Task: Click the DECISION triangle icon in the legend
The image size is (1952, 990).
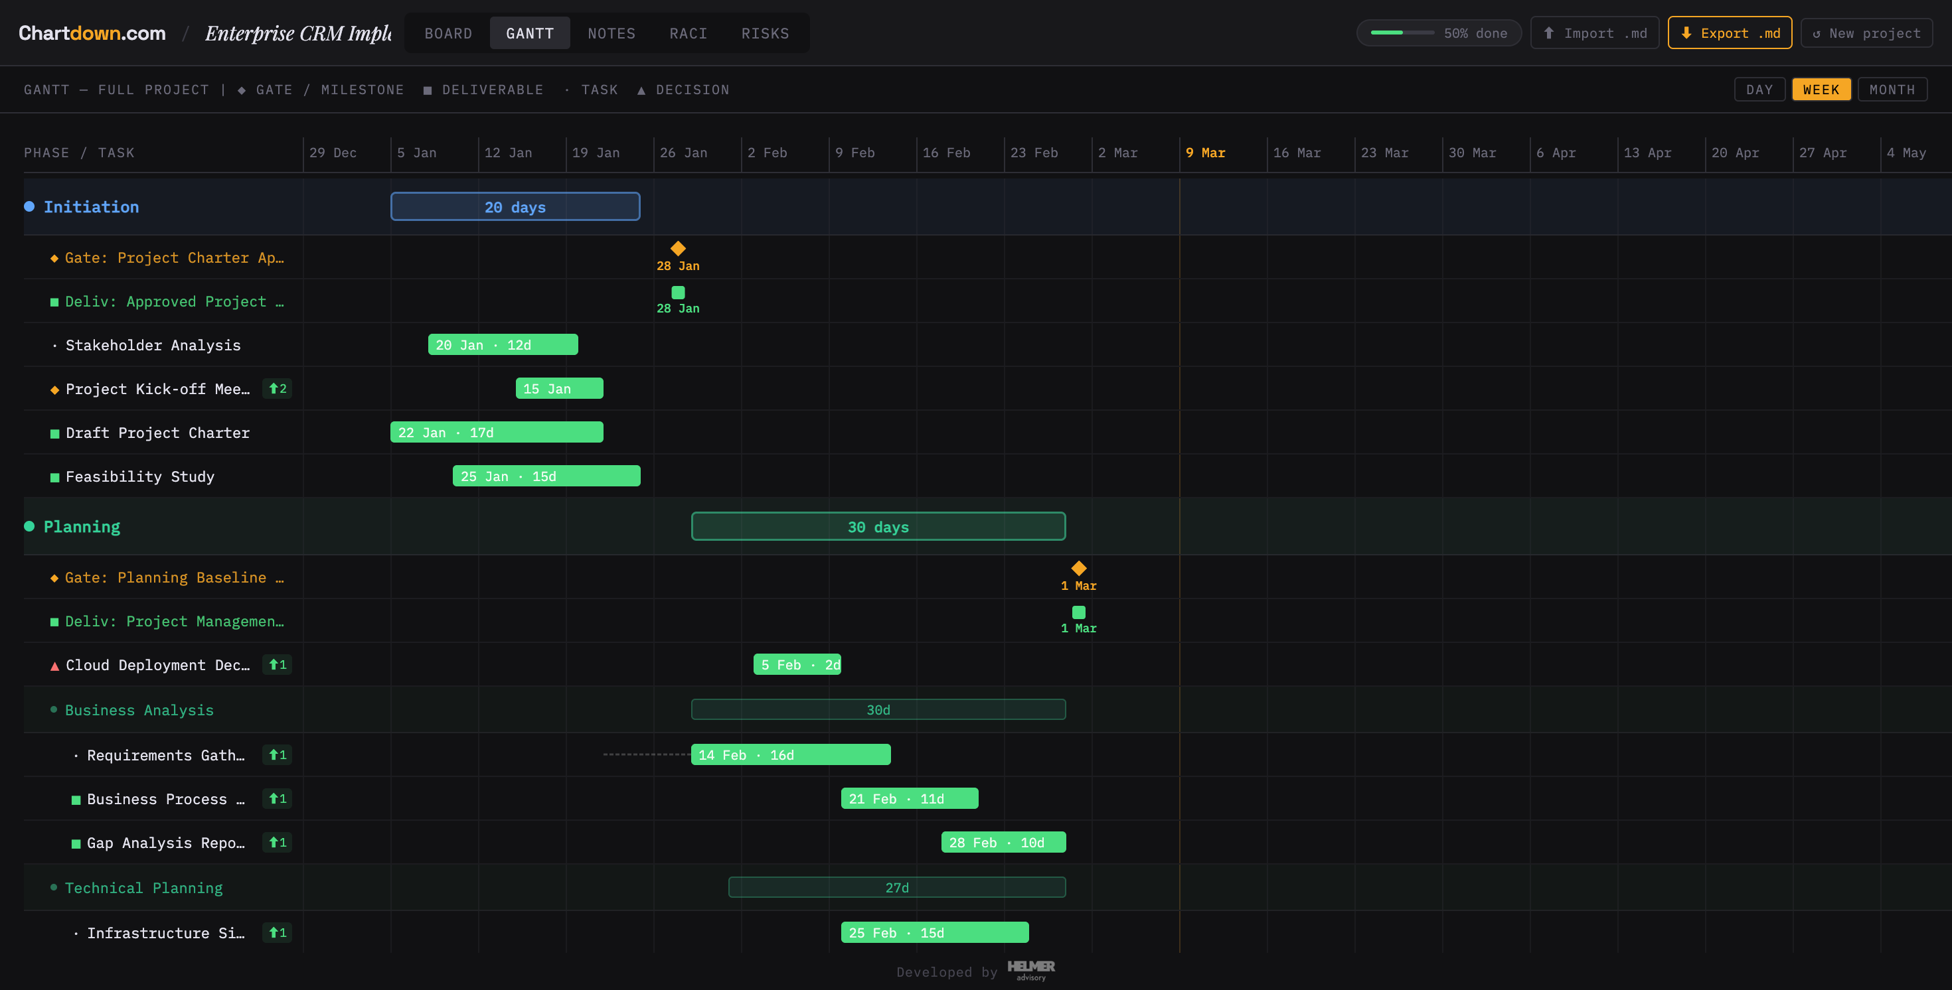Action: [x=641, y=90]
